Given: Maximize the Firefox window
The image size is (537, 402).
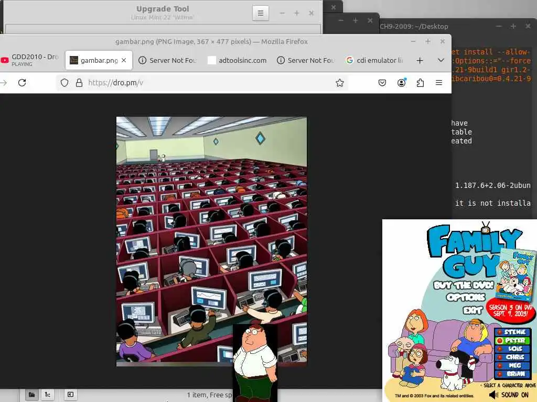Looking at the screenshot, I should [x=428, y=41].
